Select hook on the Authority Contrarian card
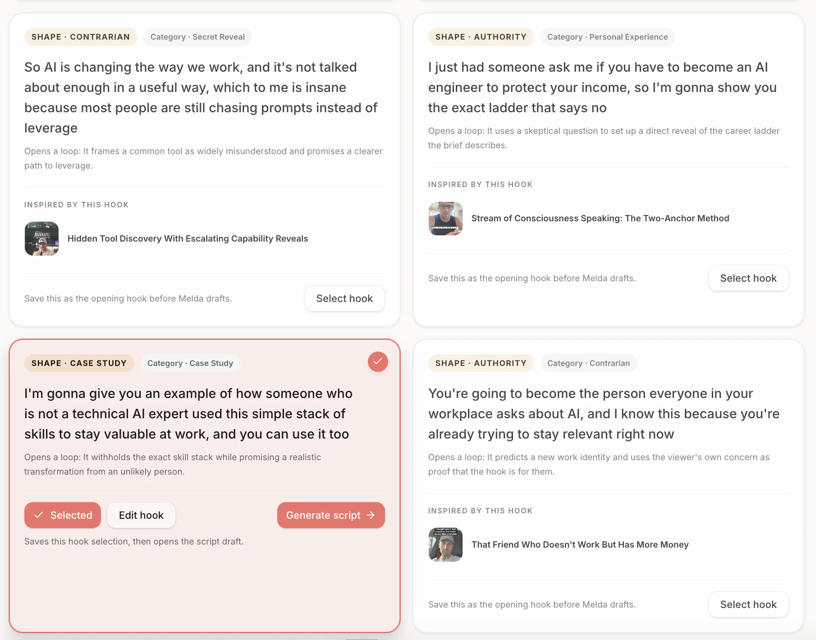Viewport: 816px width, 640px height. click(x=748, y=604)
